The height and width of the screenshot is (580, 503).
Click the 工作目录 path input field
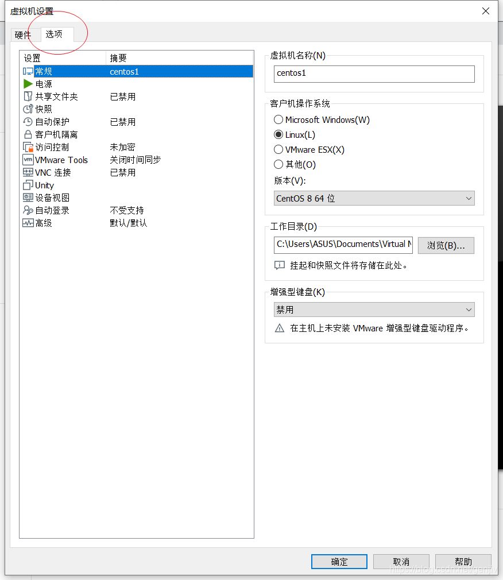[343, 245]
